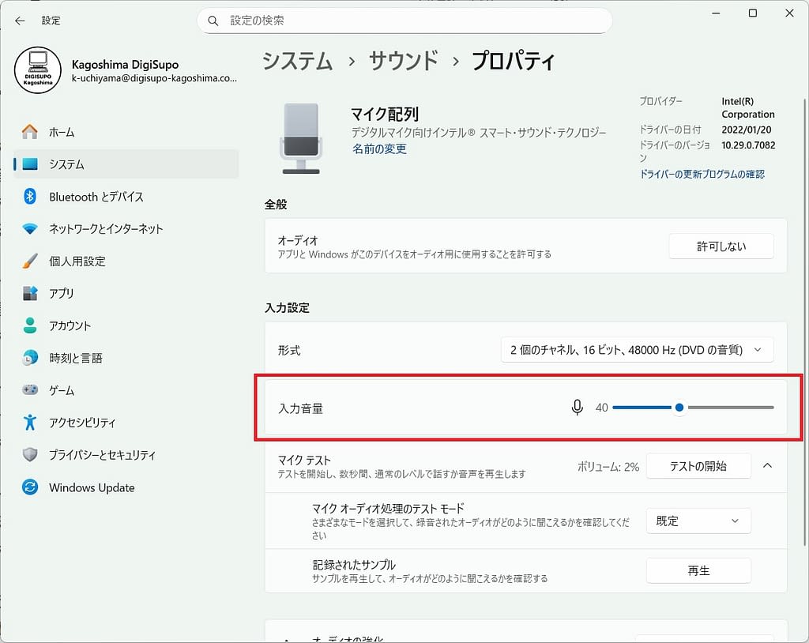Click the 再生 button for recorded sample

click(698, 570)
